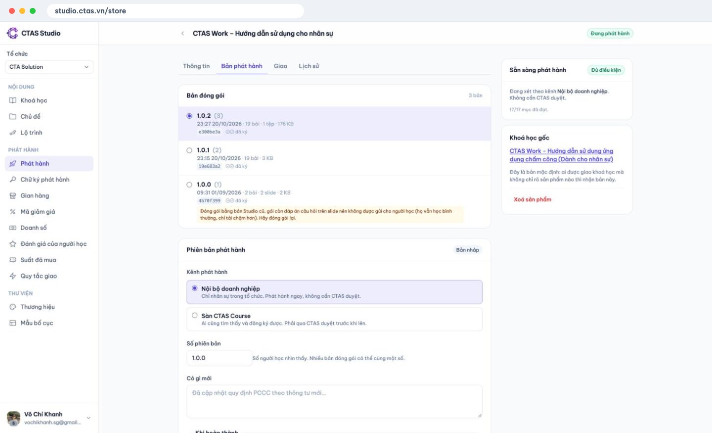Screen dimensions: 712x433
Task: Click the 4b70f399 package hash
Action: click(210, 201)
